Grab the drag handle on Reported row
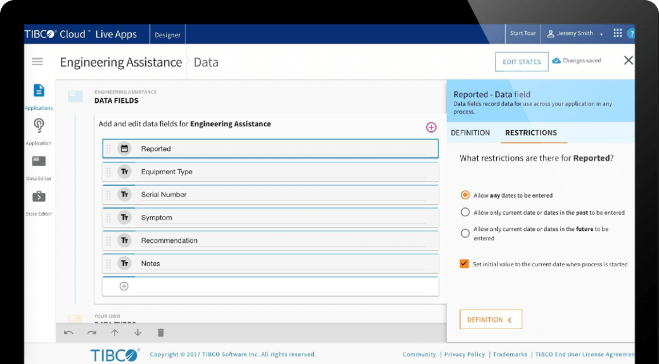The width and height of the screenshot is (659, 364). (x=108, y=149)
